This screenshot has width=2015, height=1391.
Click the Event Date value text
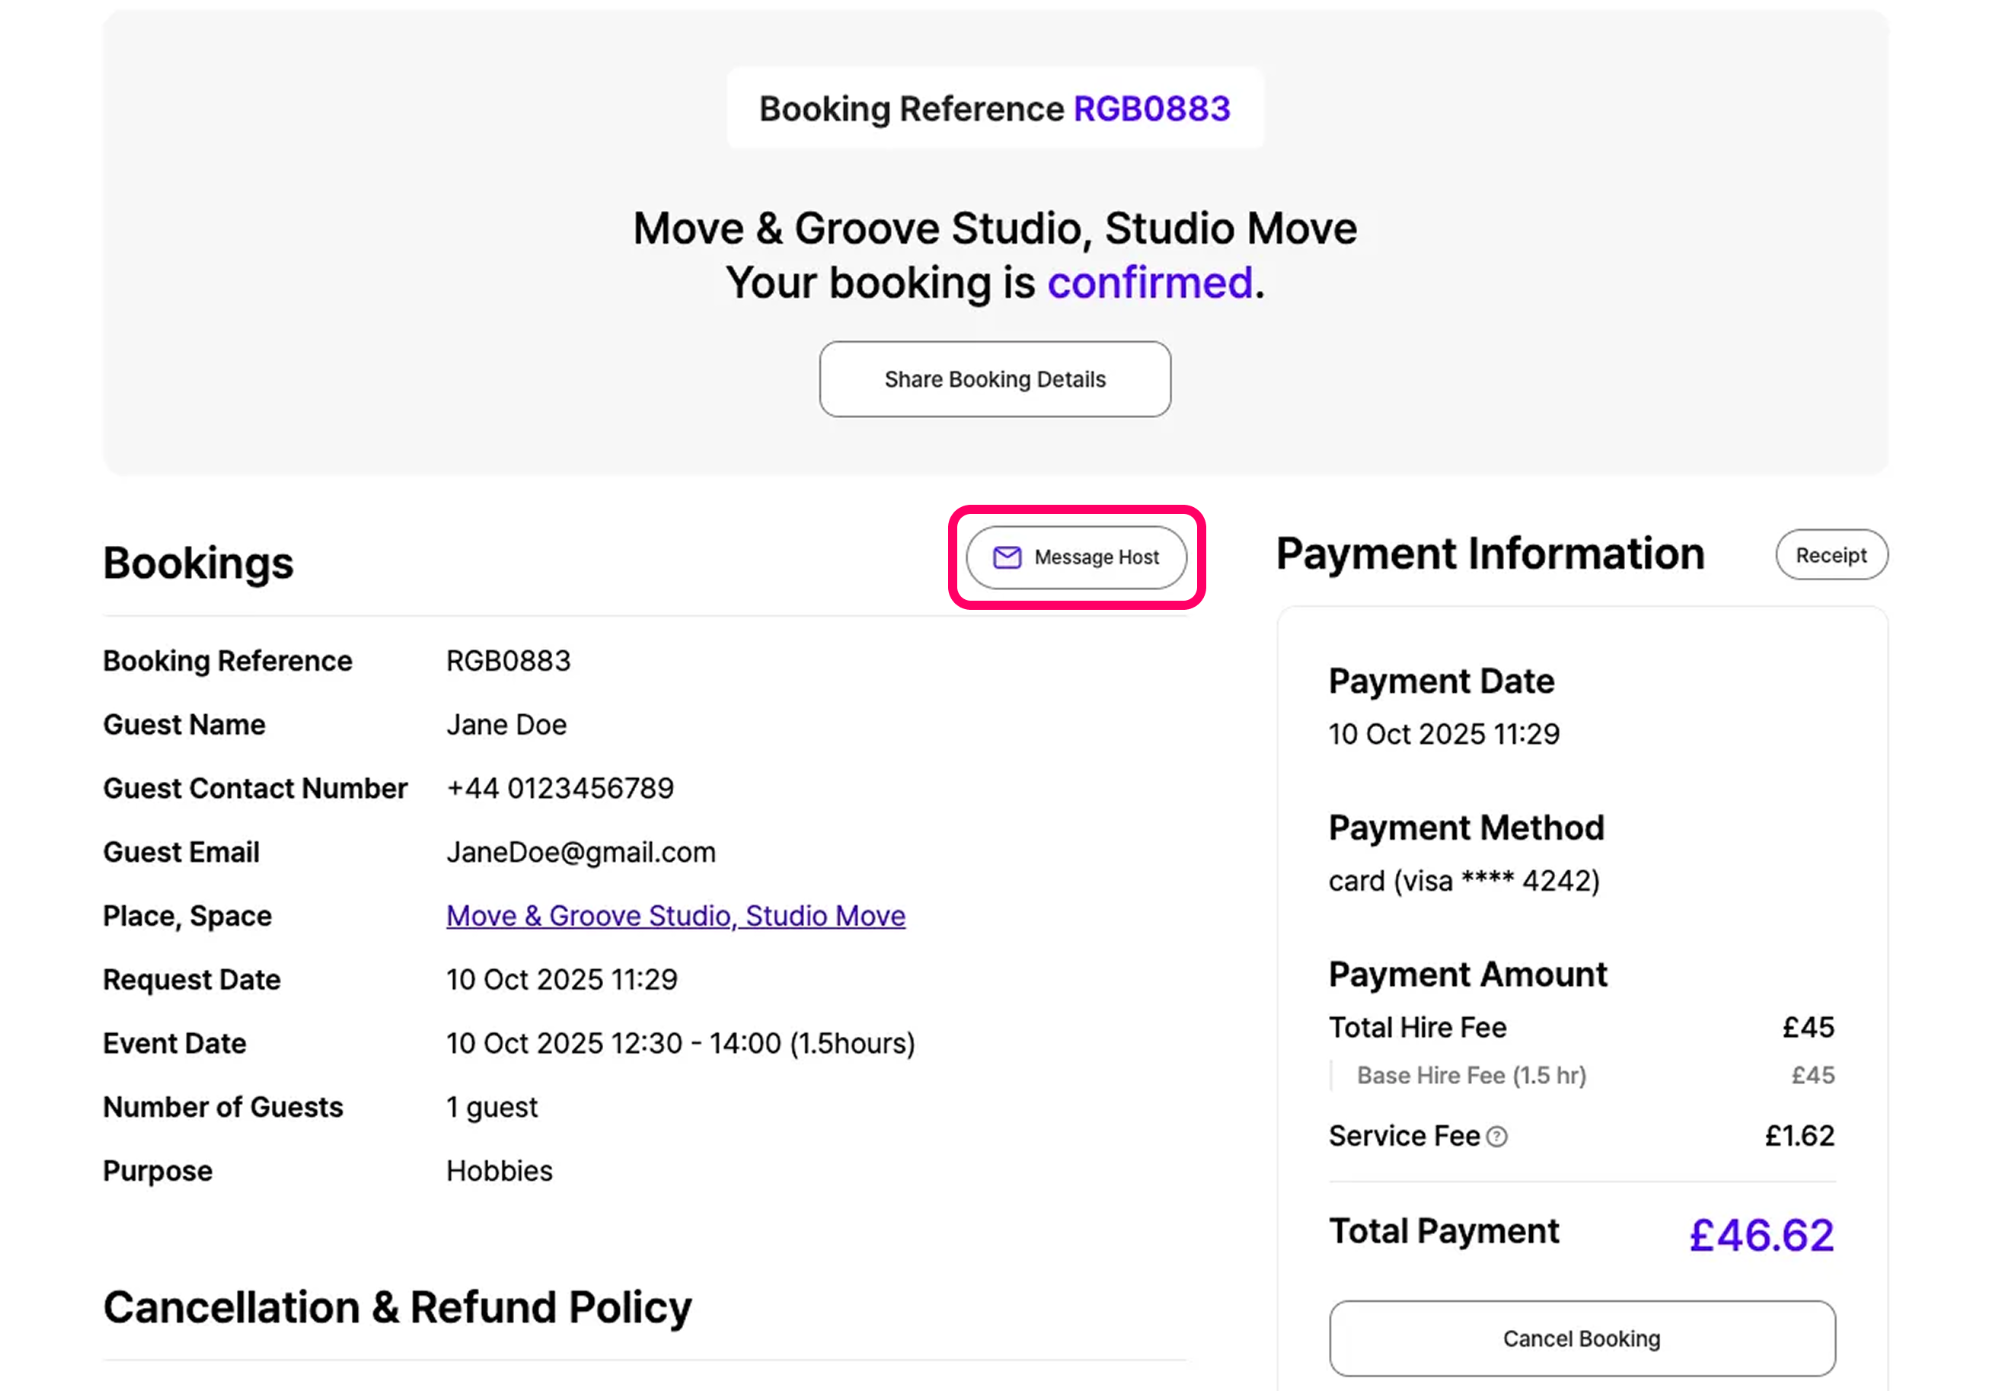[x=680, y=1043]
